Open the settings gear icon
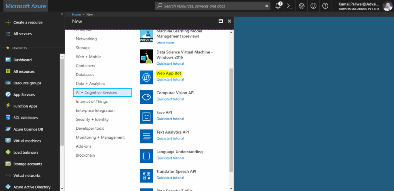394x191 pixels. pos(302,6)
